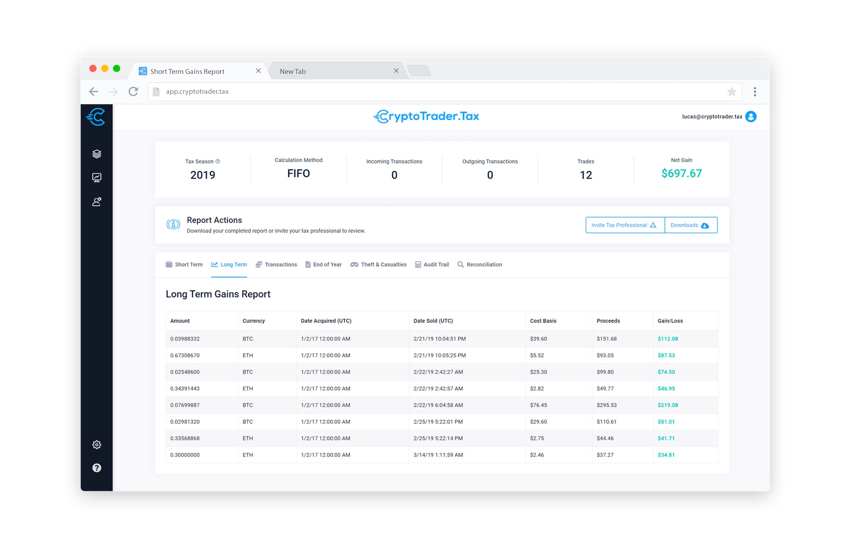Viewport: 850px width, 548px height.
Task: Open settings via the gear icon
Action: [97, 444]
